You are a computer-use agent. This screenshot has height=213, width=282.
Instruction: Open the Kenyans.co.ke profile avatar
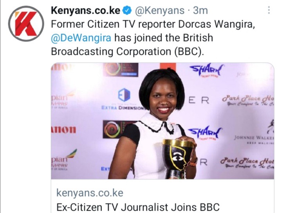click(x=26, y=24)
